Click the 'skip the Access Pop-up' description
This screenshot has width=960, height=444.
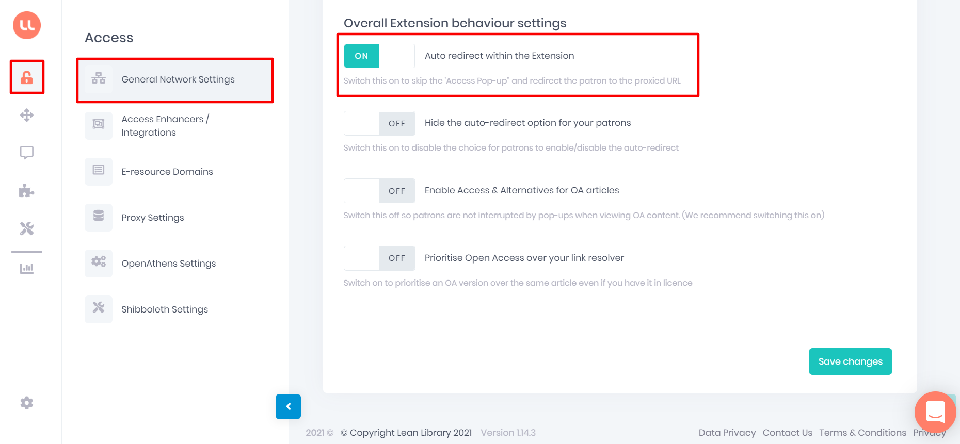tap(511, 80)
